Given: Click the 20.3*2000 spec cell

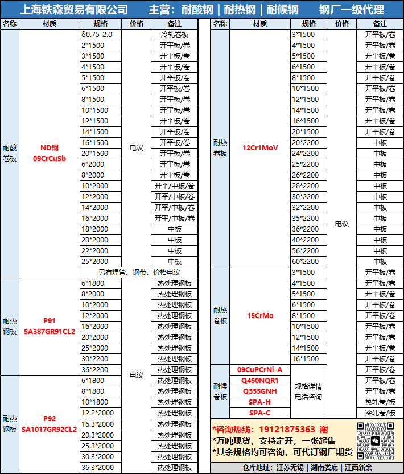Looking at the screenshot, I should click(101, 435).
